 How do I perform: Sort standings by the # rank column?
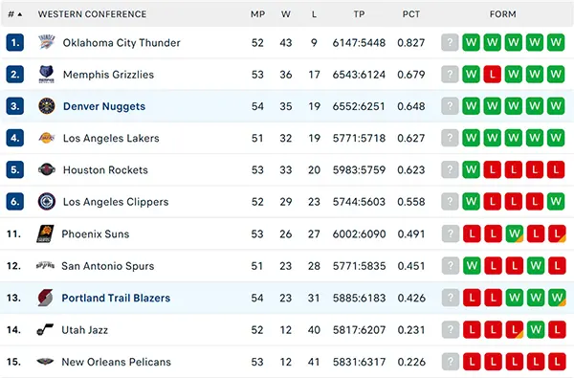15,14
